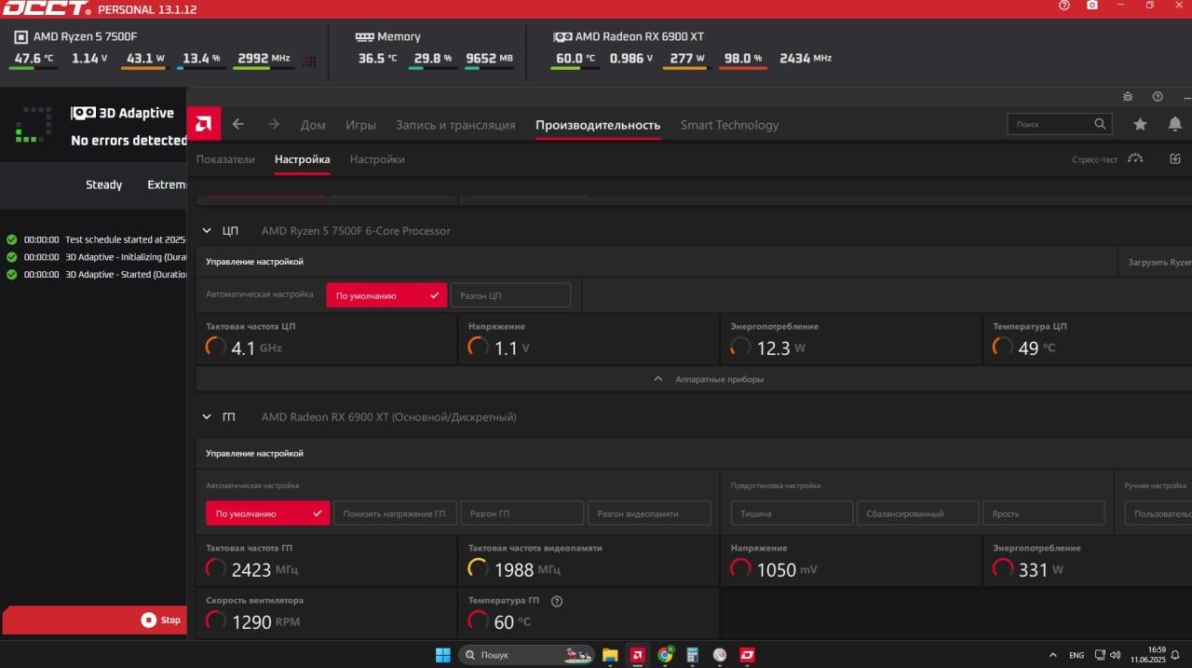This screenshot has height=668, width=1192.
Task: Open File Explorer from the taskbar
Action: (610, 655)
